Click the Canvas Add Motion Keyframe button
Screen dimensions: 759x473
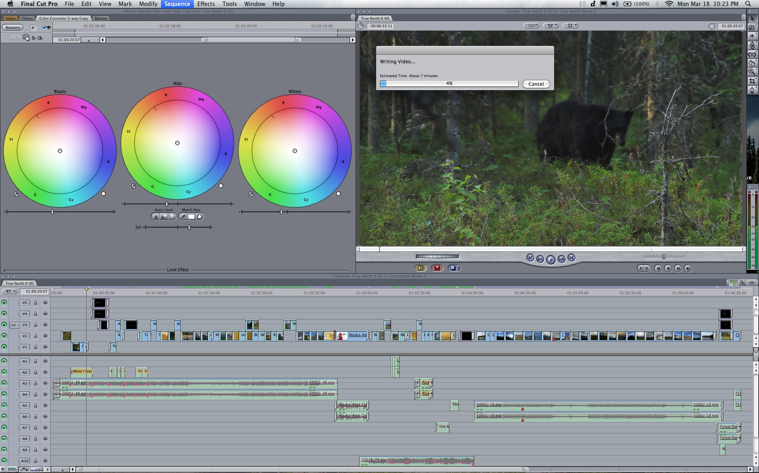(668, 269)
